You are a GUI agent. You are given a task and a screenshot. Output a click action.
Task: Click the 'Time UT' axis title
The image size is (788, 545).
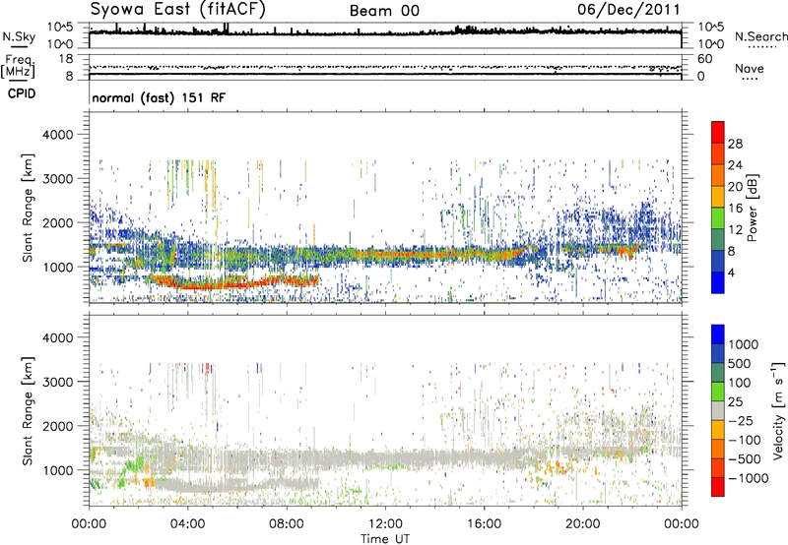click(x=385, y=539)
